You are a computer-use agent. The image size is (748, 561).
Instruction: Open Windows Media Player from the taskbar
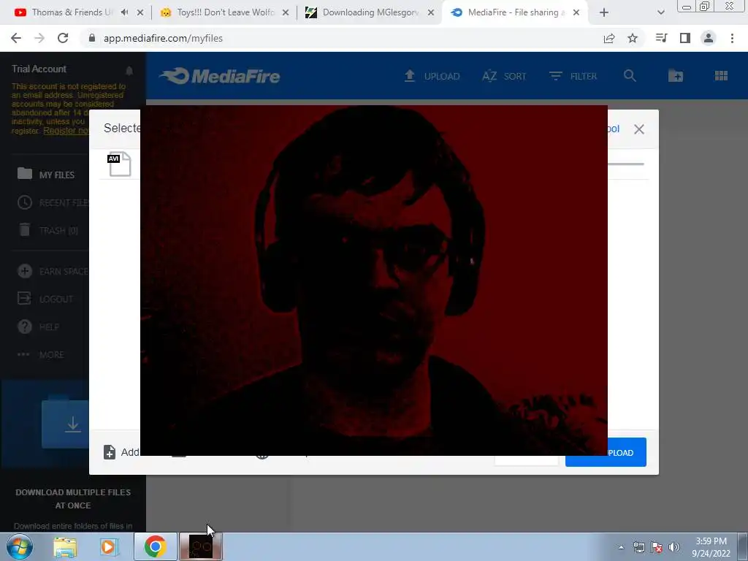(x=109, y=546)
